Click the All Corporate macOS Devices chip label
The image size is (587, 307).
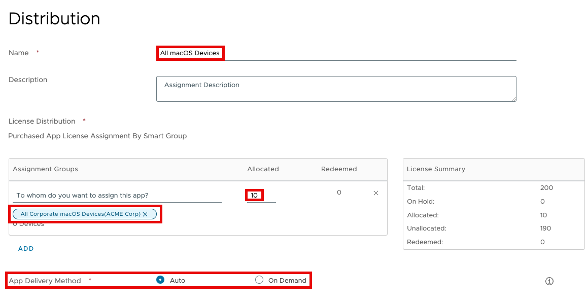(x=80, y=214)
